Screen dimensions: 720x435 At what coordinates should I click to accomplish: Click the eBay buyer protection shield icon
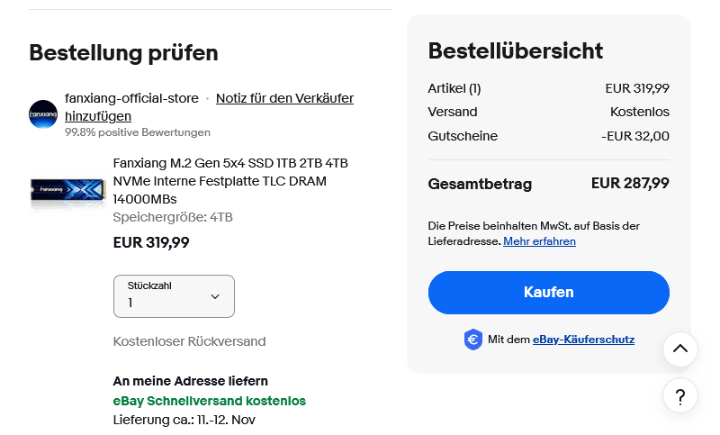coord(473,340)
